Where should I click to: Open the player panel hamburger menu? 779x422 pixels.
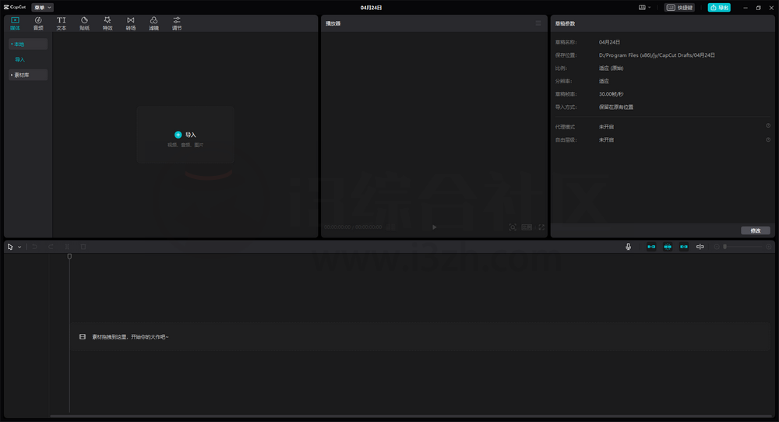(538, 23)
